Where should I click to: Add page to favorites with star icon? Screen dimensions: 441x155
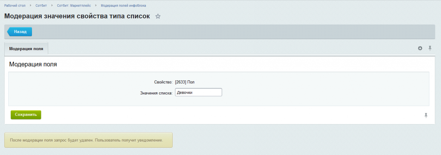coord(158,16)
